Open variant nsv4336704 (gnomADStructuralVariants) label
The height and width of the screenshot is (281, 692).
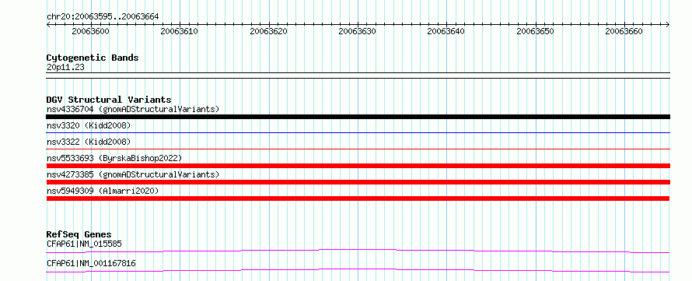click(x=133, y=109)
